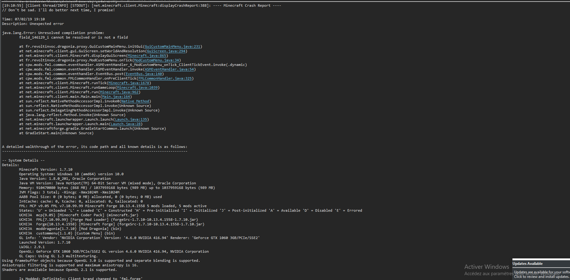Viewport: 570px width, 280px height.
Task: Jump to Minecraft.java:865 in the stack trace
Action: click(x=147, y=56)
